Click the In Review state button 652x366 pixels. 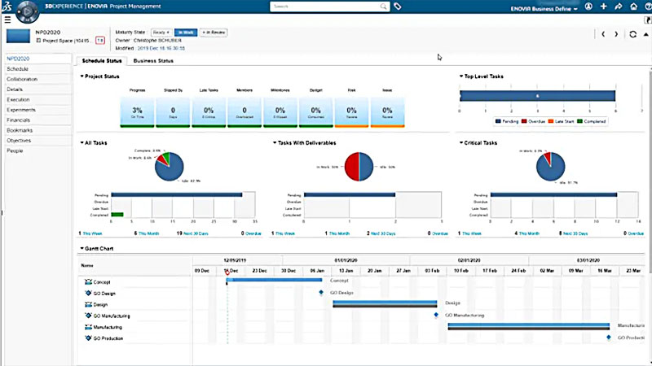pos(214,33)
